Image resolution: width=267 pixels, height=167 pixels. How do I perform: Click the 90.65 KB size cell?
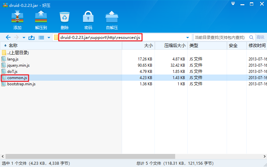pyautogui.click(x=145, y=65)
